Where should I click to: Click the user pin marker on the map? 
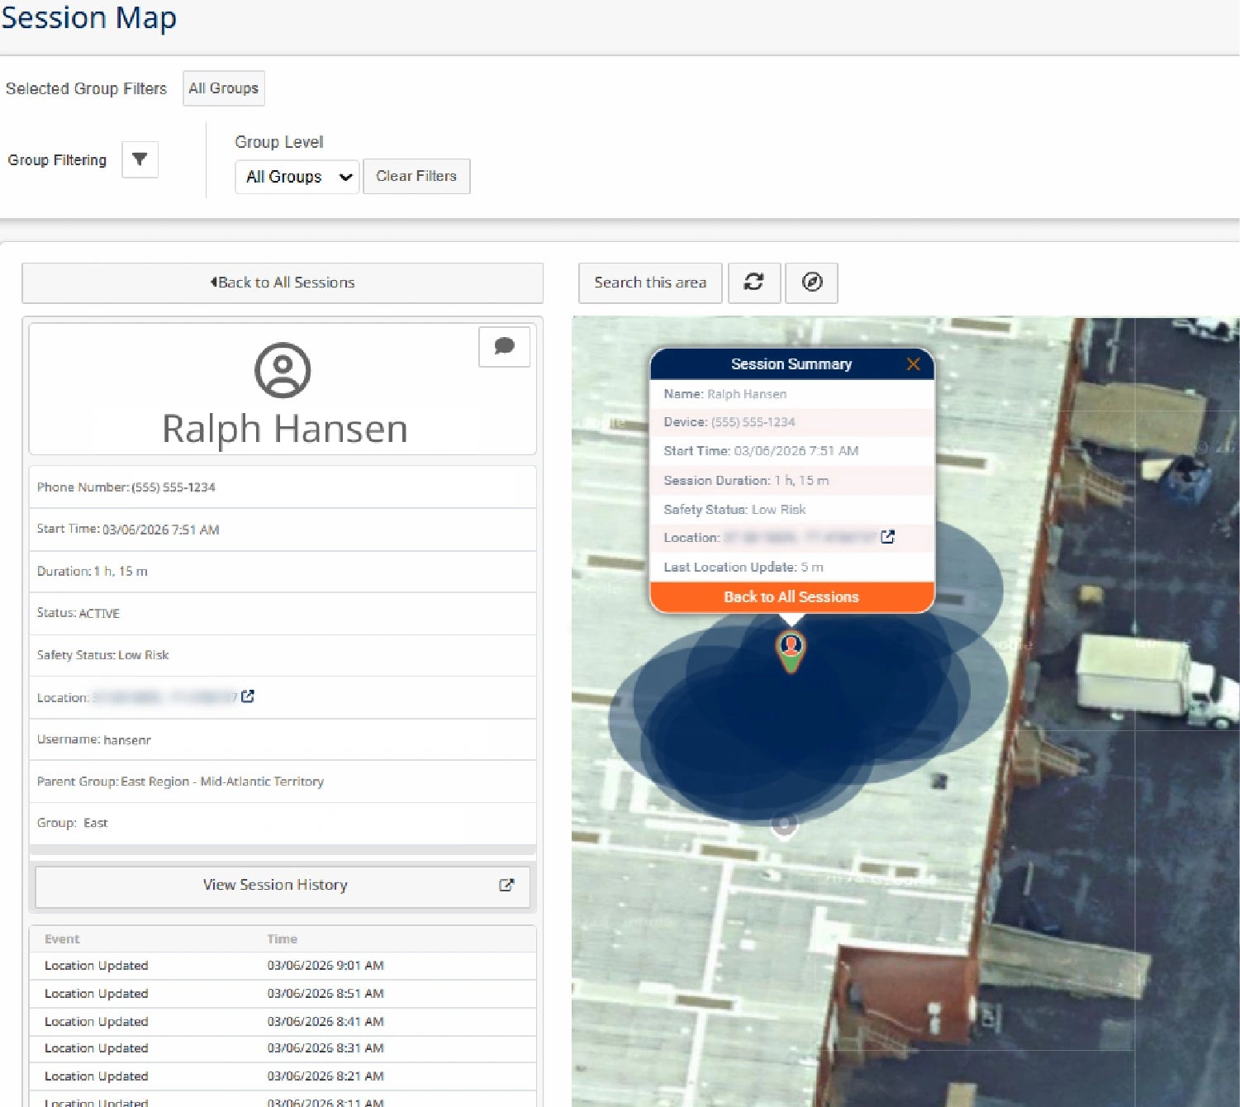click(x=791, y=652)
